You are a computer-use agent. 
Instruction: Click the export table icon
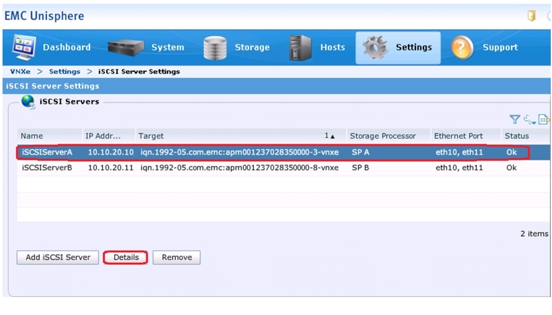(x=543, y=119)
